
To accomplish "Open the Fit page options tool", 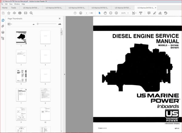I will tap(133, 13).
